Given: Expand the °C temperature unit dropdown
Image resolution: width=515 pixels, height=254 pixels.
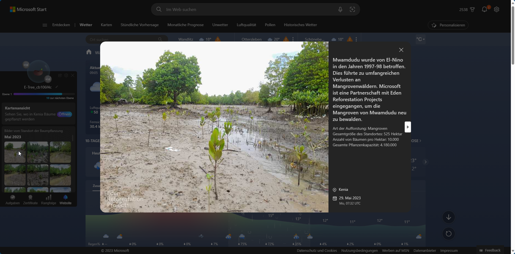Looking at the screenshot, I should coord(420,39).
